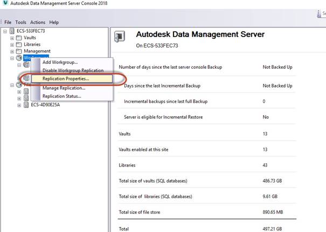Expand the Libraries tree node

tap(12, 45)
